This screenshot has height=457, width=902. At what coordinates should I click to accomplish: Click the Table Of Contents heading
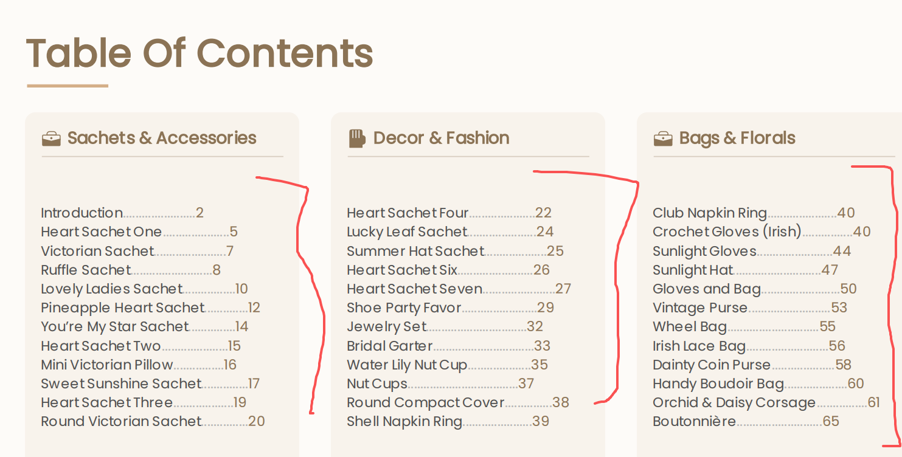199,53
